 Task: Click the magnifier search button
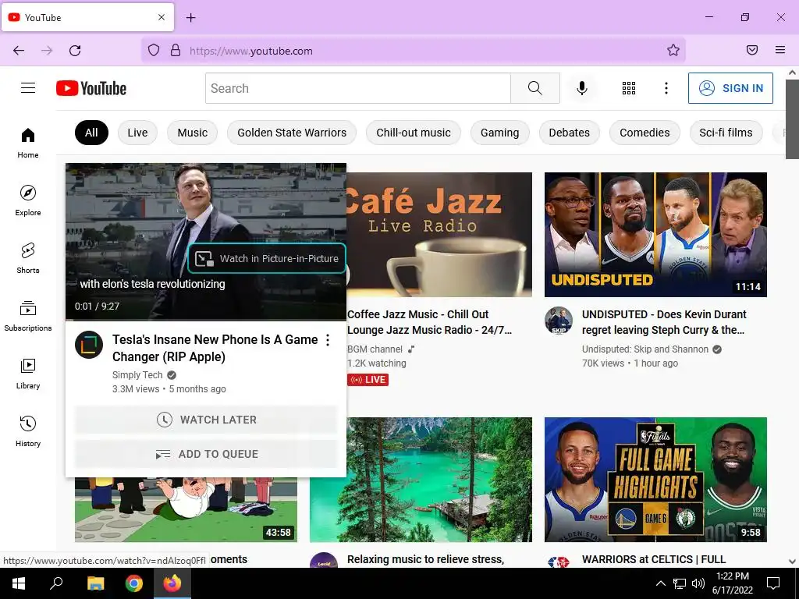pyautogui.click(x=535, y=88)
